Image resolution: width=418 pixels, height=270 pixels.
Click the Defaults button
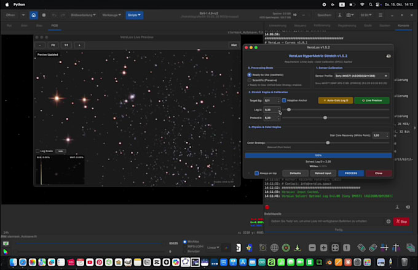[x=295, y=173]
